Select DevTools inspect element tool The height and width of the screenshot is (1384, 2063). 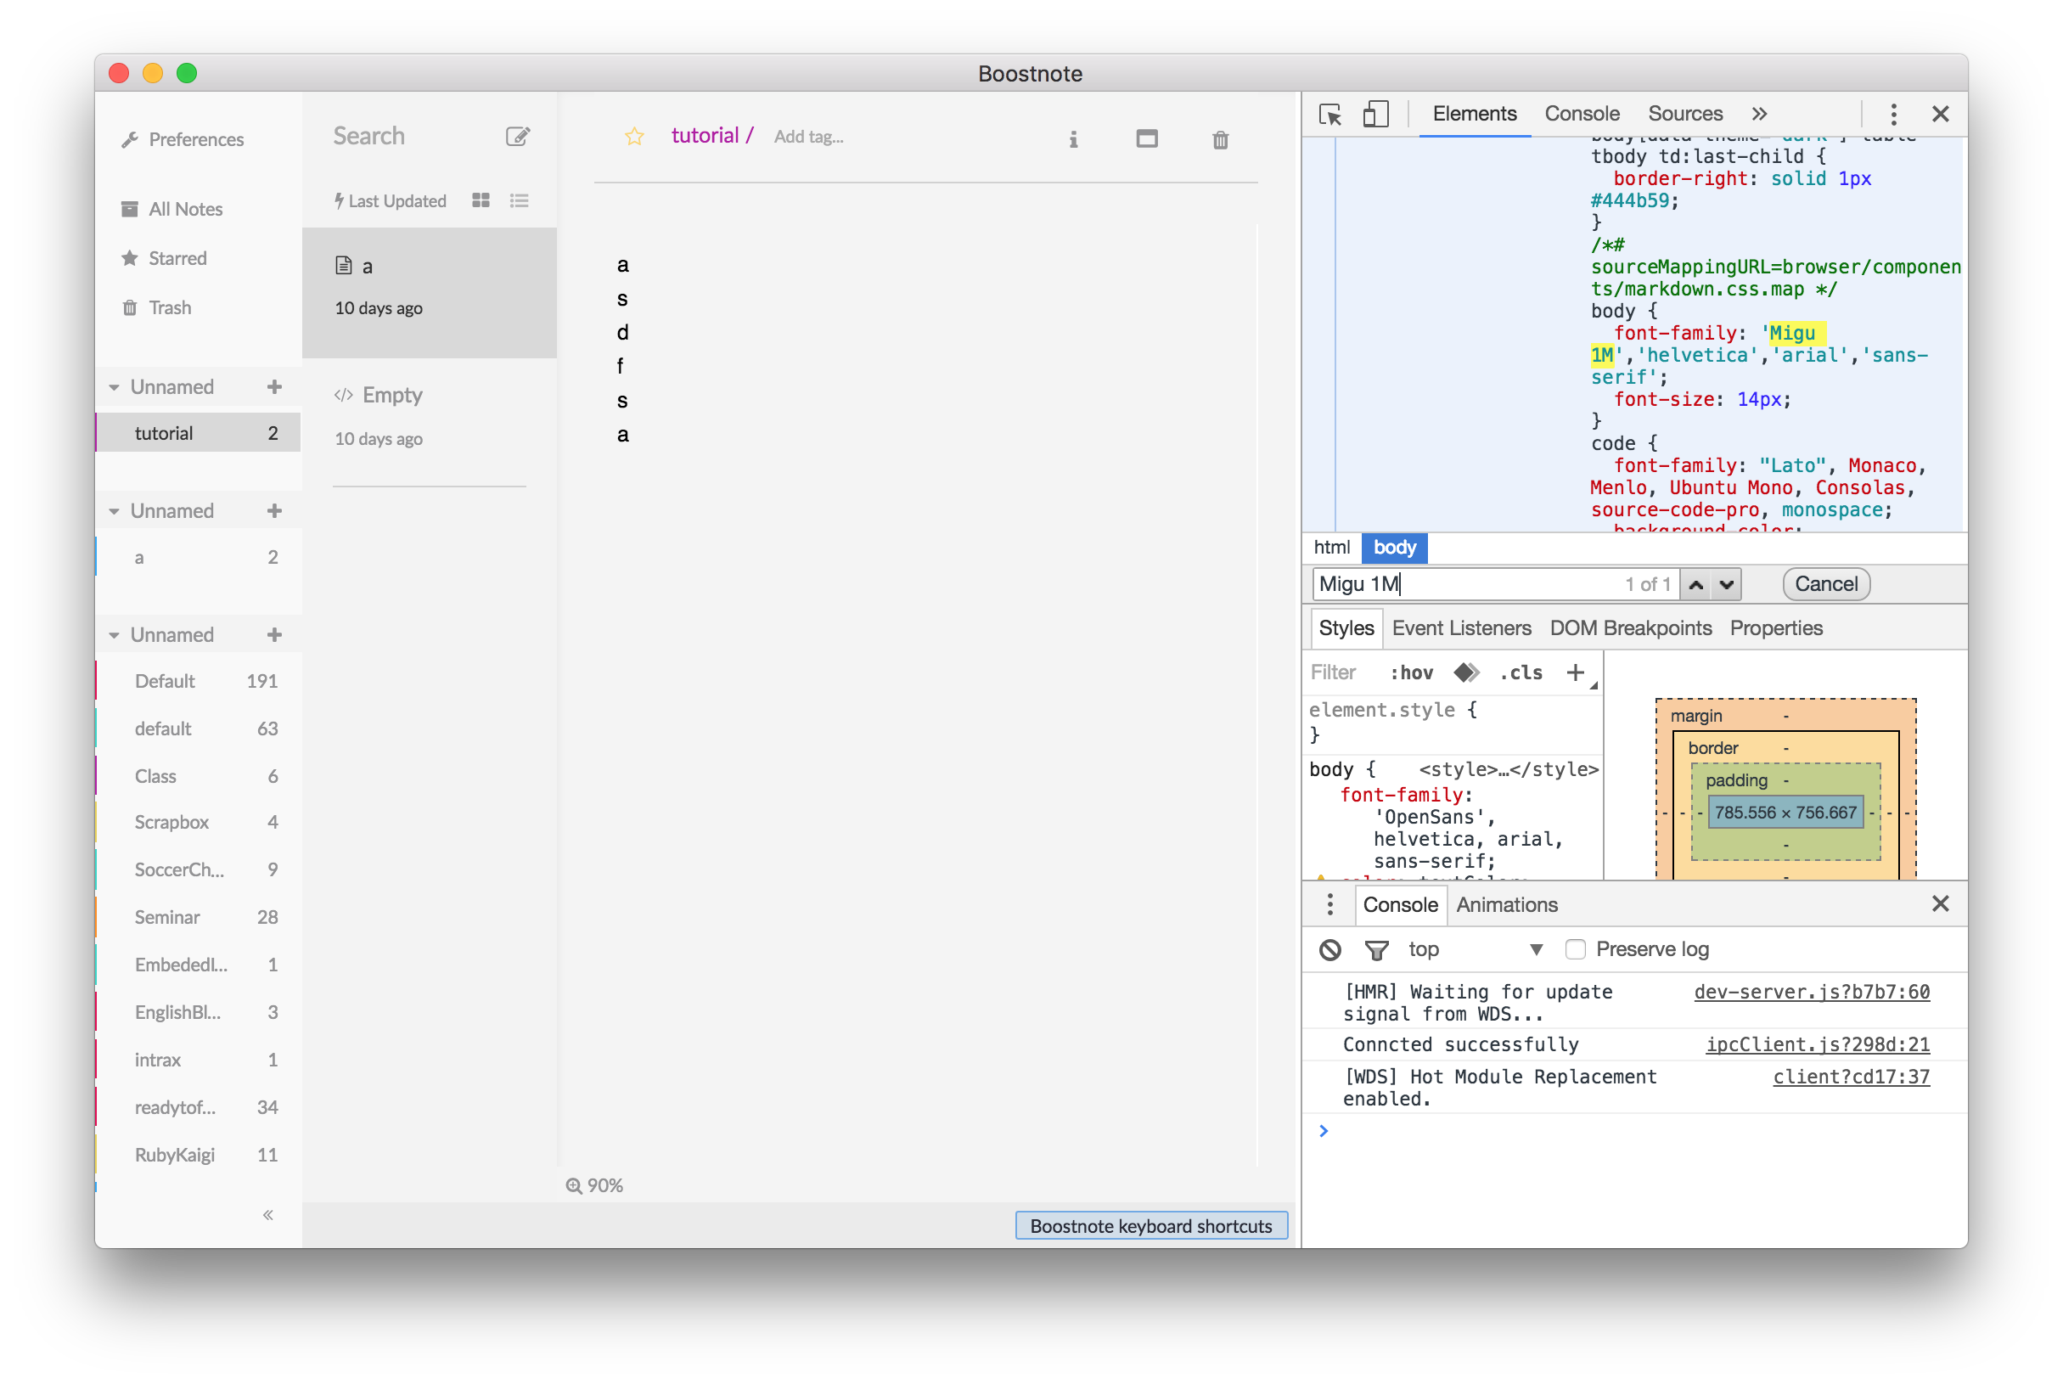click(x=1329, y=114)
